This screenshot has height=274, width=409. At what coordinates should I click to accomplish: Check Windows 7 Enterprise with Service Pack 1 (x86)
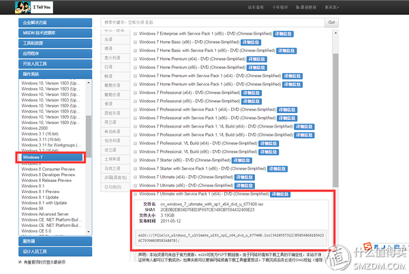(135, 33)
